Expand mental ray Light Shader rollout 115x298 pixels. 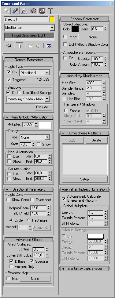point(85,269)
